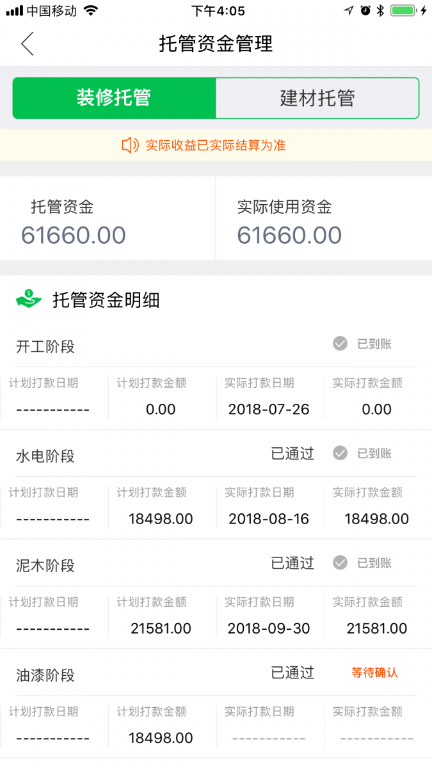
Task: Tap the back arrow icon
Action: pos(27,44)
